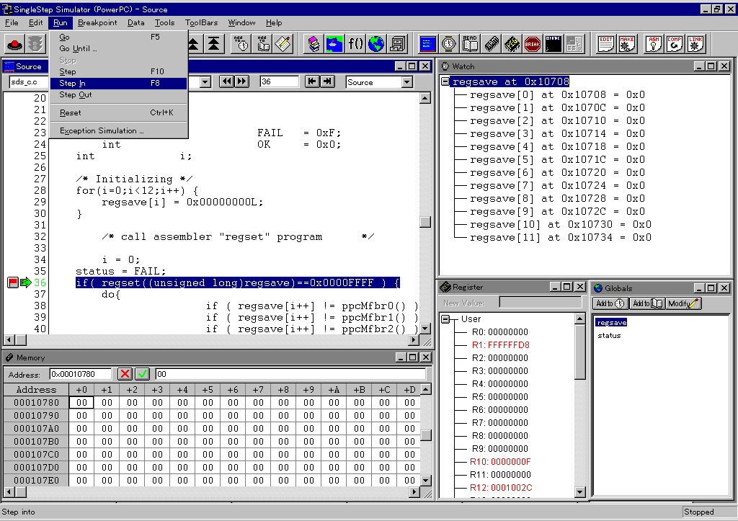Click the globe toolbar icon for globals
The image size is (738, 521).
click(x=376, y=44)
